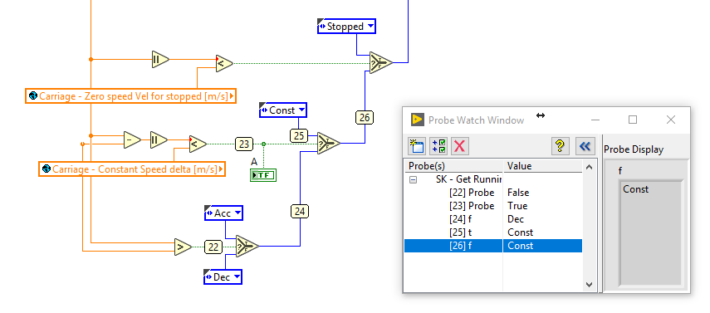This screenshot has width=710, height=313.
Task: Maximize the Probe Watch Window
Action: tap(633, 120)
